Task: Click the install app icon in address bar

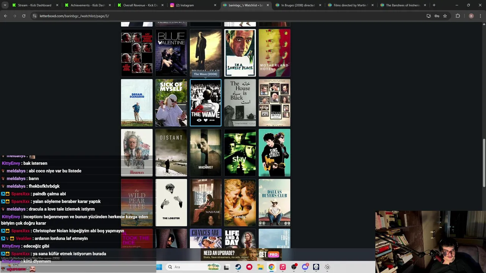Action: [x=429, y=16]
